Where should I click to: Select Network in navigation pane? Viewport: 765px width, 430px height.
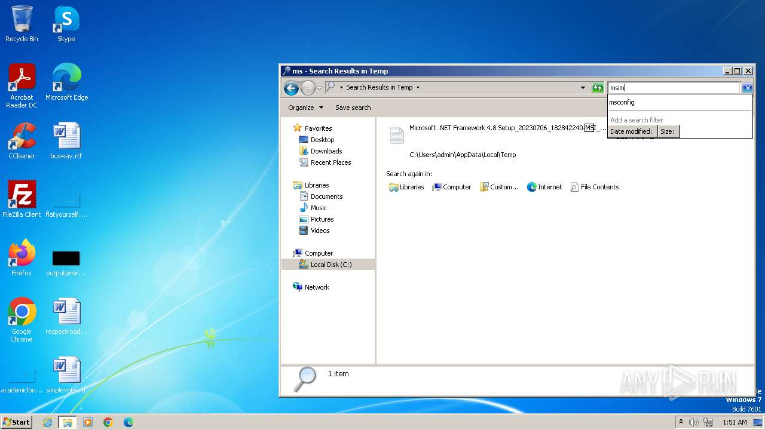317,287
